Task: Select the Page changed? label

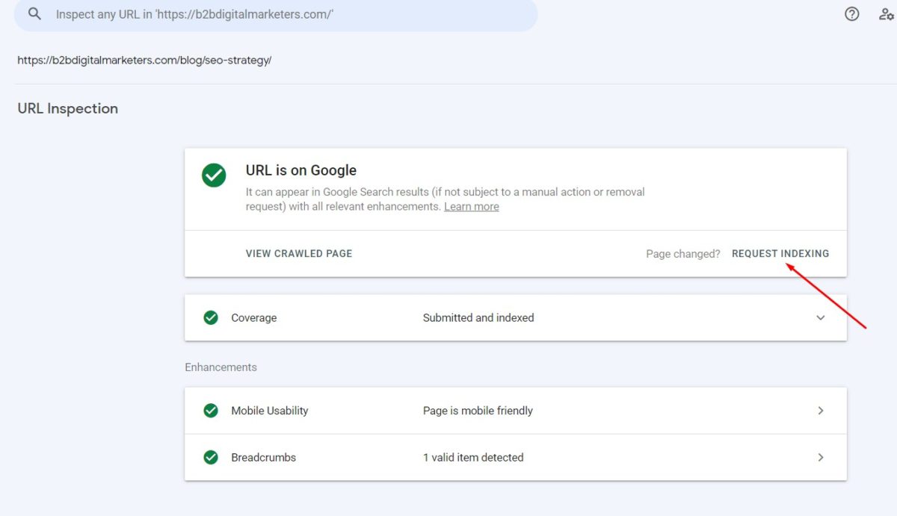Action: pyautogui.click(x=682, y=254)
